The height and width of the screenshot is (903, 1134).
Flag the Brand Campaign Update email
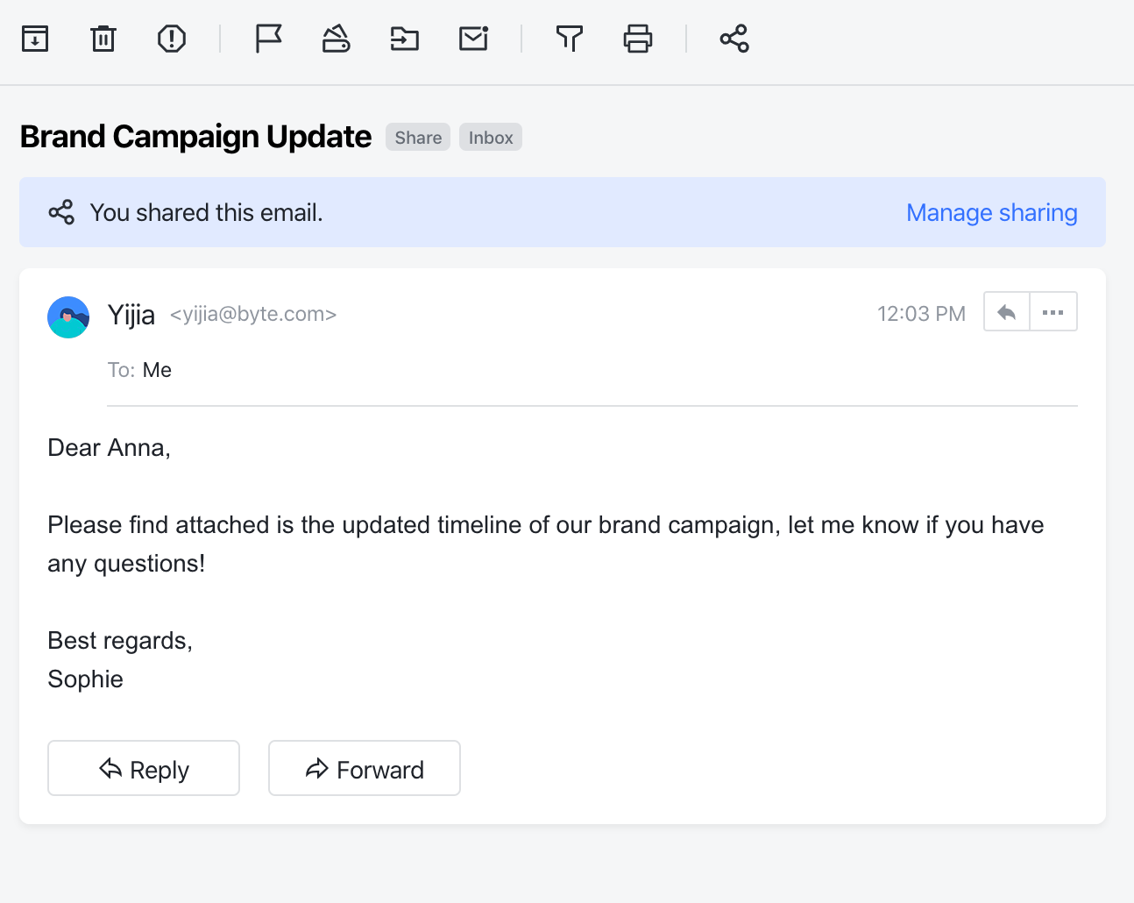[268, 39]
